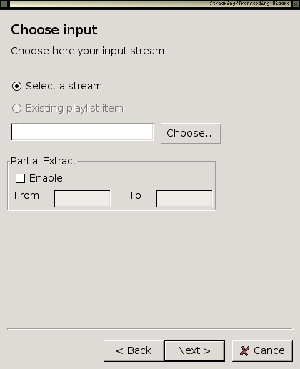This screenshot has width=300, height=369.
Task: Click the "To" label
Action: pos(135,195)
